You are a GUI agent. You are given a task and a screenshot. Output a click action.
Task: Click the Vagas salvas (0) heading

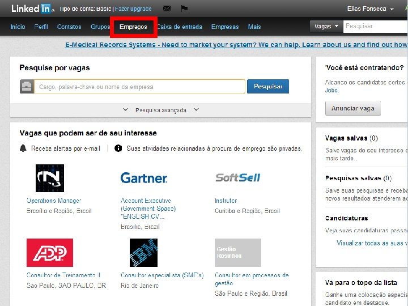(351, 138)
